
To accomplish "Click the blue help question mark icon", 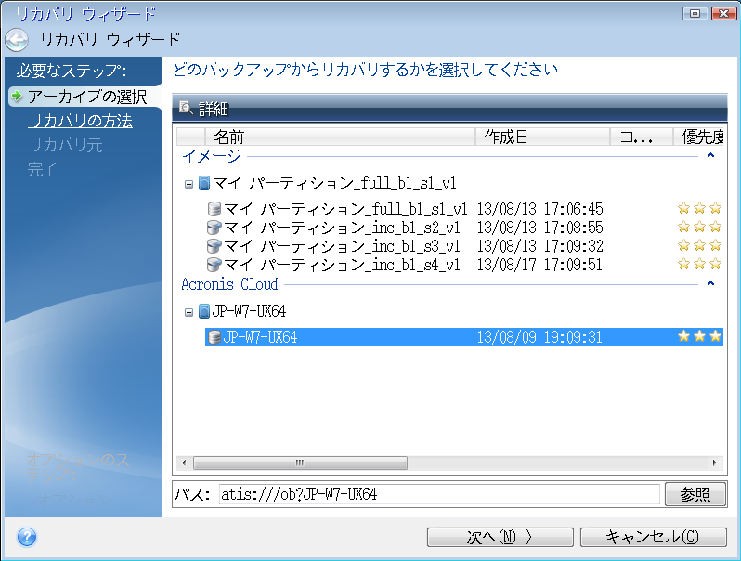I will pyautogui.click(x=27, y=537).
